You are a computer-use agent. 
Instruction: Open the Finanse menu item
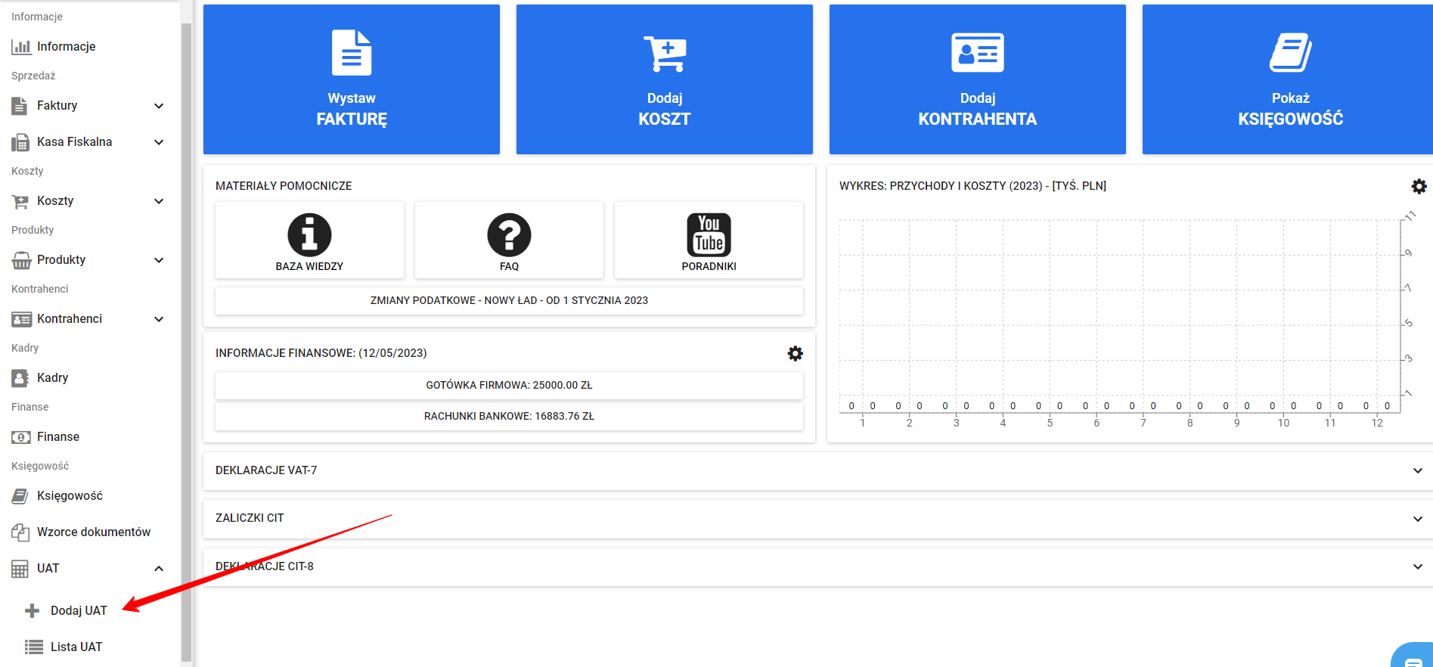click(x=58, y=436)
